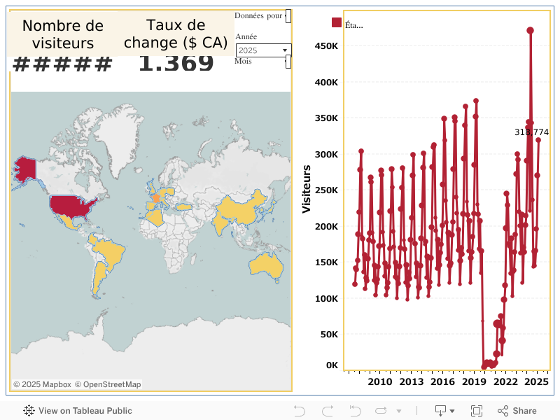Click the 250K axis label

pos(326,190)
